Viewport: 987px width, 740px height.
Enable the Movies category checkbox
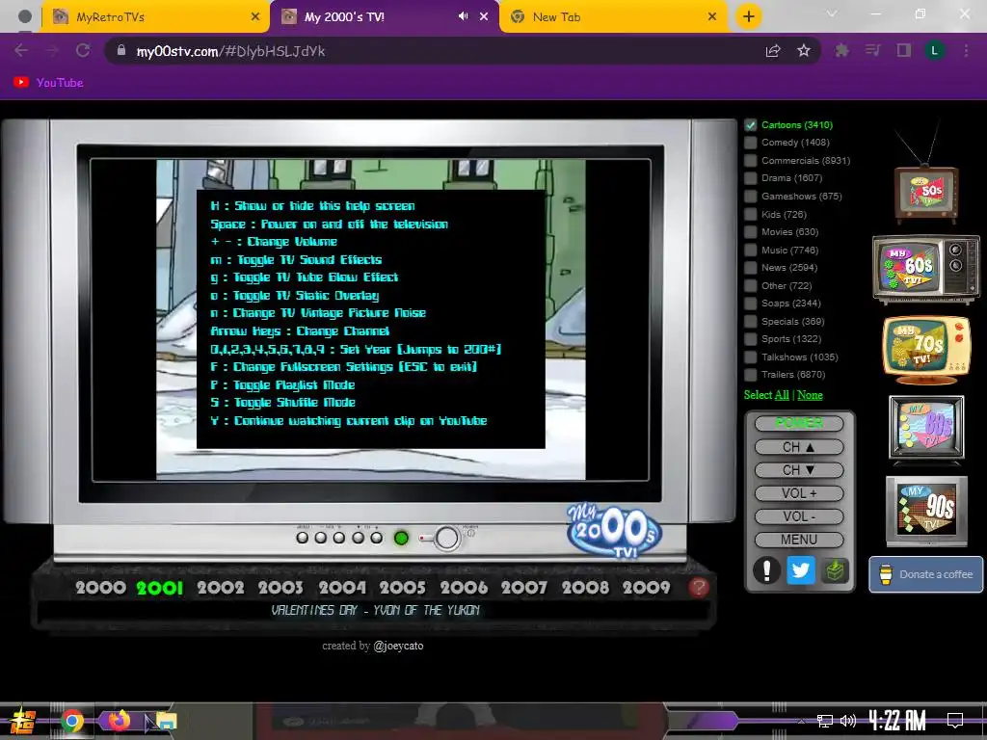pyautogui.click(x=750, y=232)
